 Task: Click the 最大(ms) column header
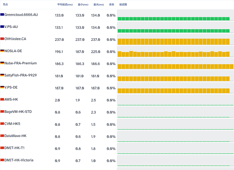coord(99,4)
